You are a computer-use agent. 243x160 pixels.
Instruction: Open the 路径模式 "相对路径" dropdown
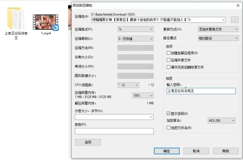218,38
